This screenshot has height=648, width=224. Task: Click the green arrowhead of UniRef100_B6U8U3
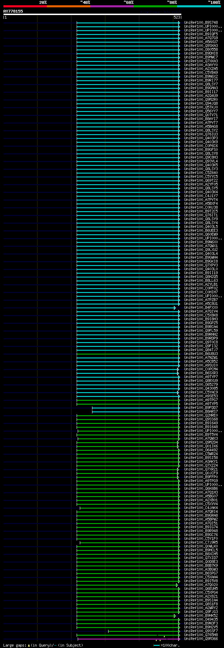pyautogui.click(x=179, y=354)
